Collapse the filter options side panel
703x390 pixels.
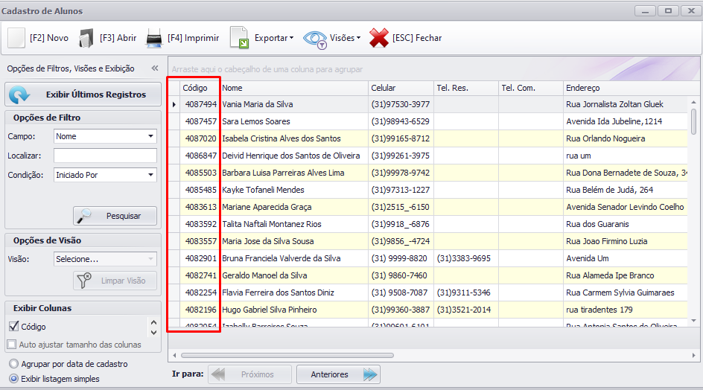(155, 68)
